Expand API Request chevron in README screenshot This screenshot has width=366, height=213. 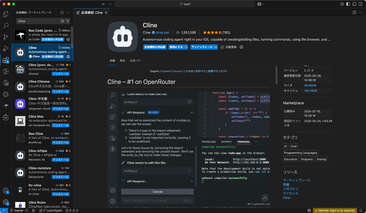[192, 112]
